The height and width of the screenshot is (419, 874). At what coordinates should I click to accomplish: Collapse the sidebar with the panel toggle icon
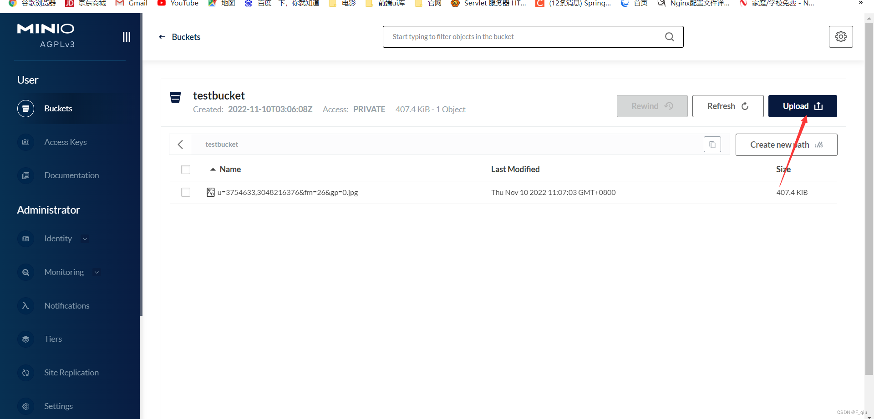pos(126,37)
